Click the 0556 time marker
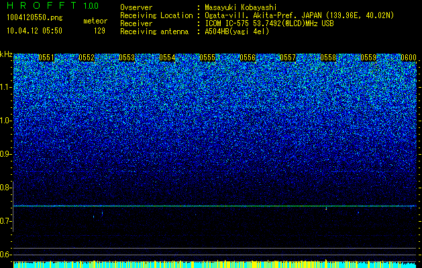Image resolution: width=422 pixels, height=268 pixels. coord(248,58)
